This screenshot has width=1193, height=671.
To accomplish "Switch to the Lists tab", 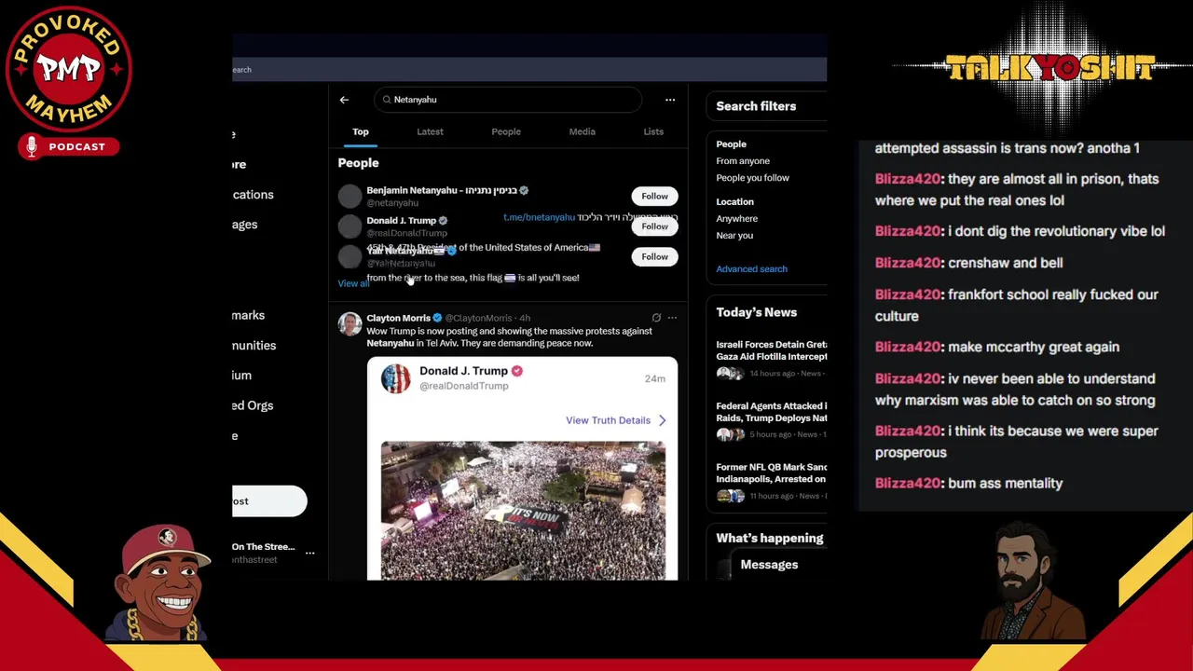I will coord(653,131).
